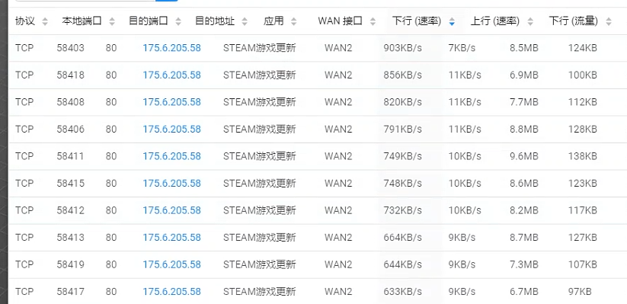This screenshot has height=304, width=627.
Task: Open 175.6.205.58 link in port 58417 row
Action: coord(172,292)
